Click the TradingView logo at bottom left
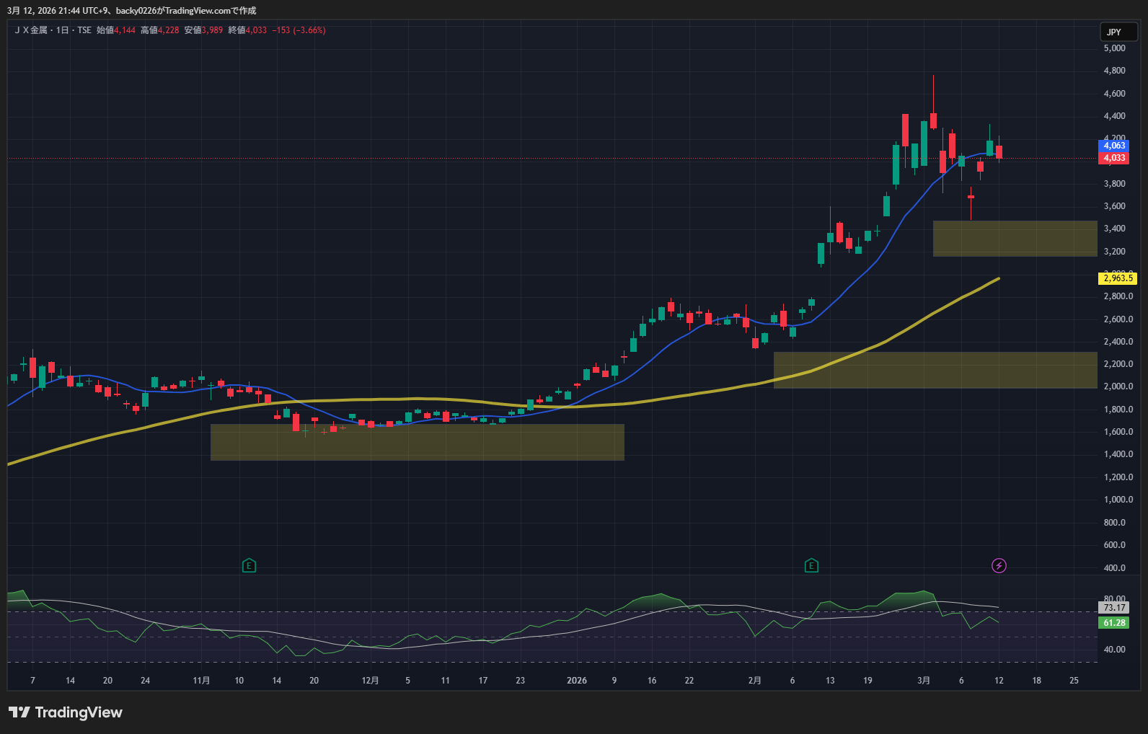1148x734 pixels. coord(66,712)
